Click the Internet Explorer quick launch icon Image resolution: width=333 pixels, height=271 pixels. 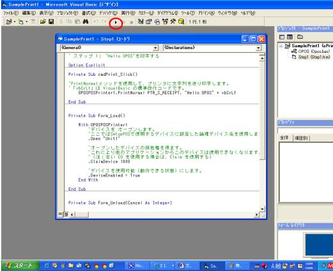(x=47, y=265)
